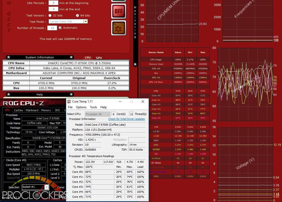Screen dimensions: 282x202
Task: Collapse the Monitoring side panel arrow
Action: point(135,64)
